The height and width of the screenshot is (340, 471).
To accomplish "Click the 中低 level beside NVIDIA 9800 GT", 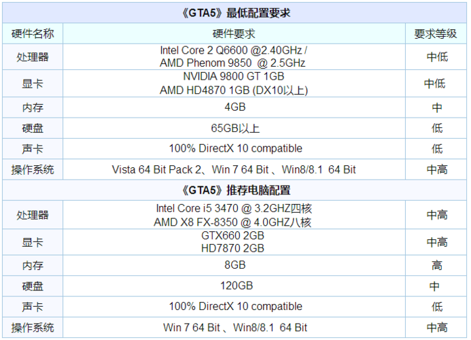I will (436, 83).
